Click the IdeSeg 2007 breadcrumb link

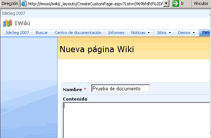[x=14, y=13]
